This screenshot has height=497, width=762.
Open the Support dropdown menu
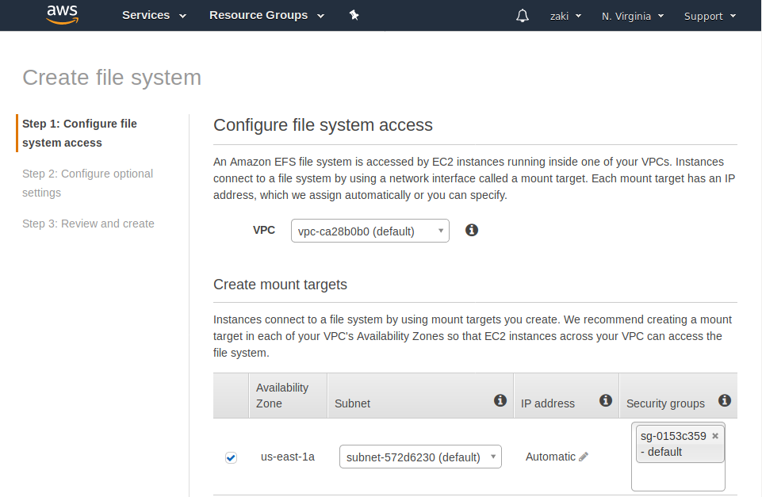[x=709, y=15]
